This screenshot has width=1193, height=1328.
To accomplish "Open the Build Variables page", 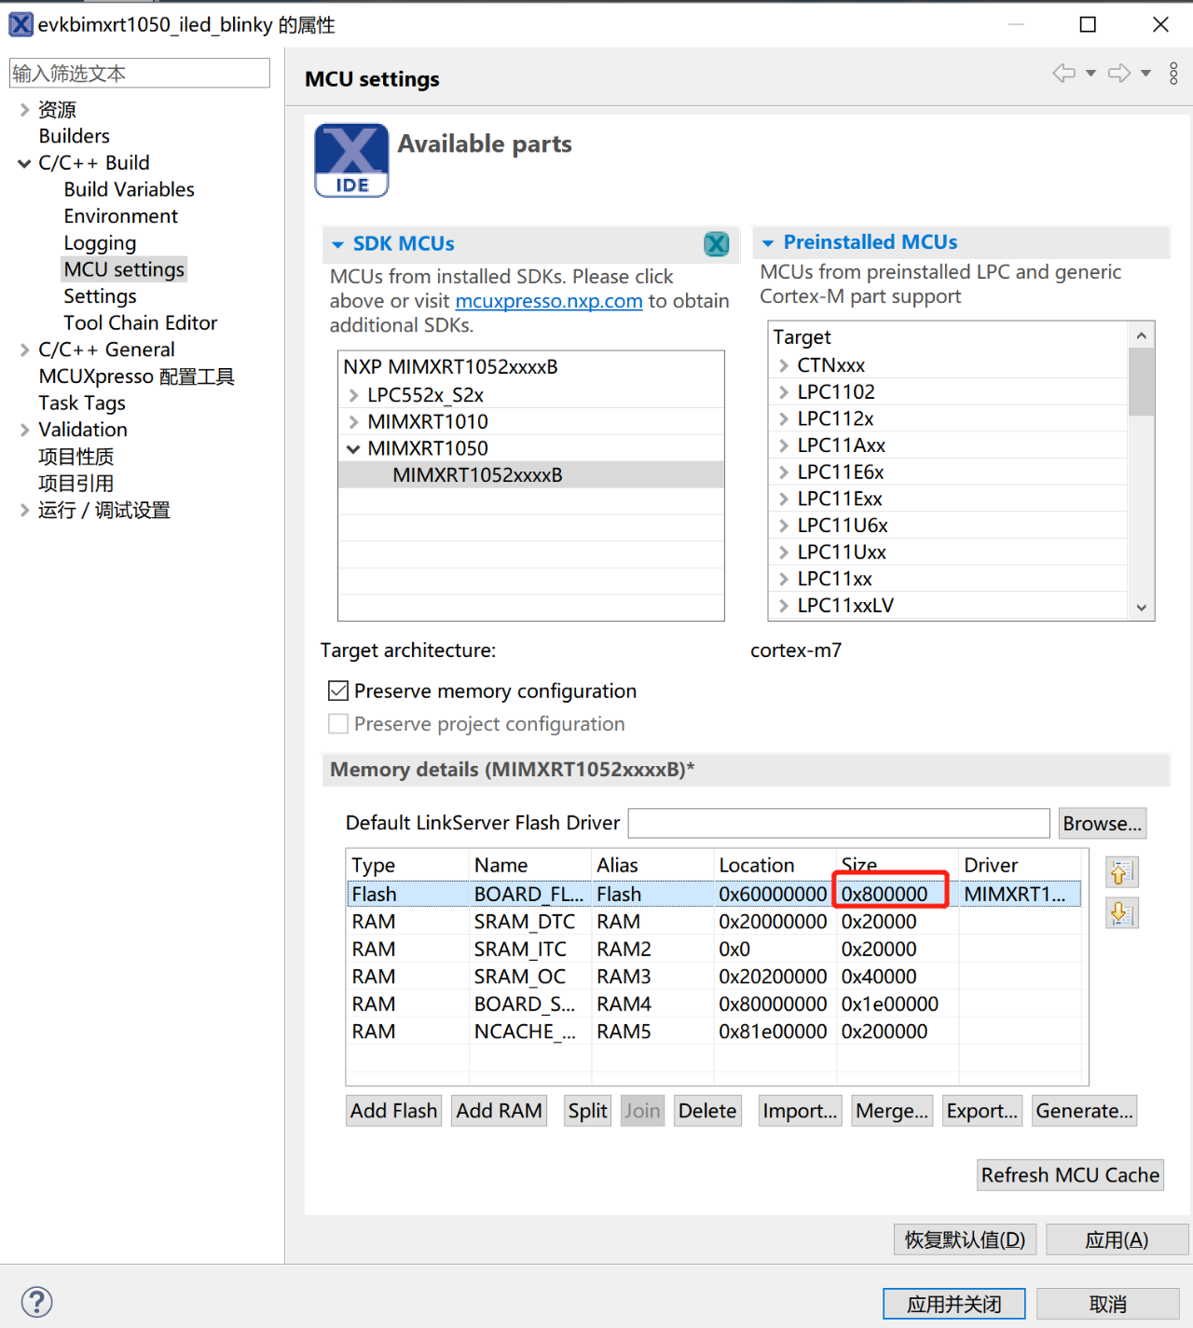I will 129,190.
